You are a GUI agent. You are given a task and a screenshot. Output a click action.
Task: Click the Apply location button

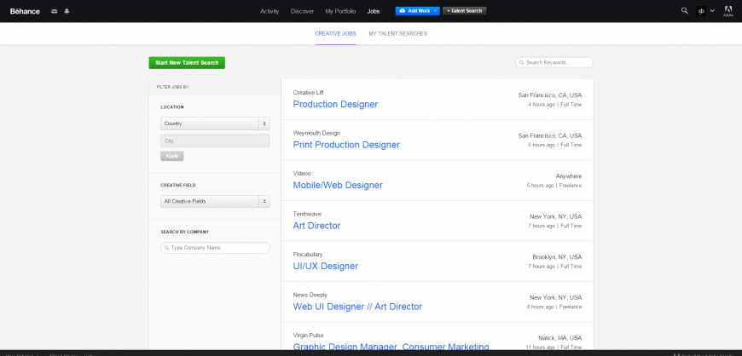(171, 156)
